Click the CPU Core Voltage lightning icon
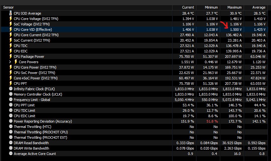 (10, 19)
